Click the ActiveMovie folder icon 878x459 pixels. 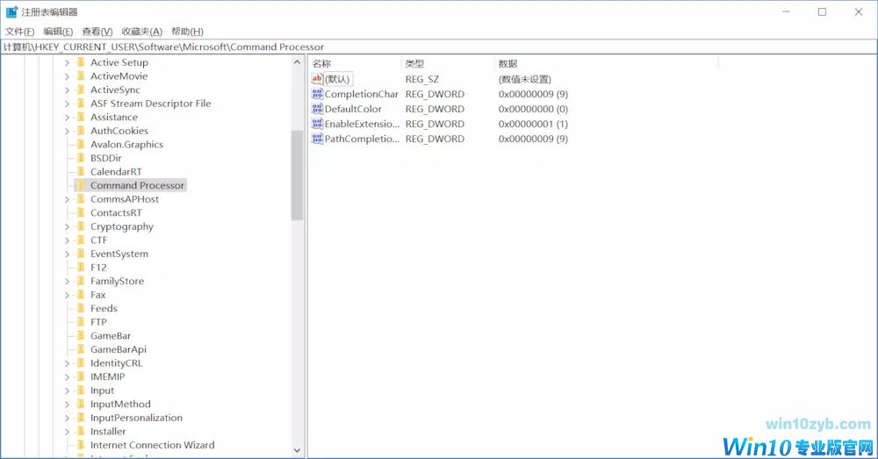tap(81, 75)
